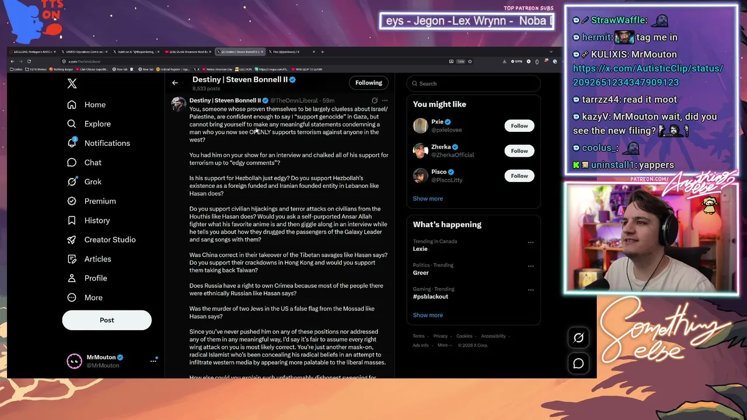
Task: Switch to the Pxie (@pxielovee) tab
Action: 291,52
